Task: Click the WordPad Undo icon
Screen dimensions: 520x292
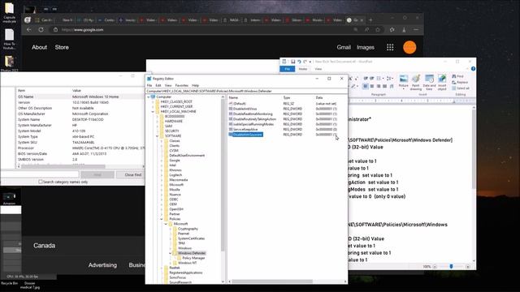Action: click(x=299, y=62)
